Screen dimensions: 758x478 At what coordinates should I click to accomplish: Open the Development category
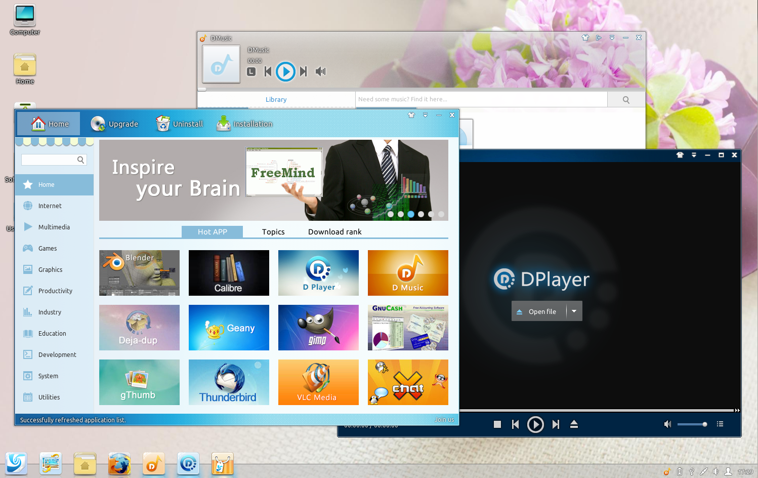[57, 354]
